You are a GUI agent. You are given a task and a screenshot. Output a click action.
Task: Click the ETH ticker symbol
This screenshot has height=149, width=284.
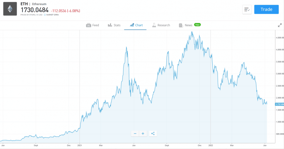pos(24,4)
